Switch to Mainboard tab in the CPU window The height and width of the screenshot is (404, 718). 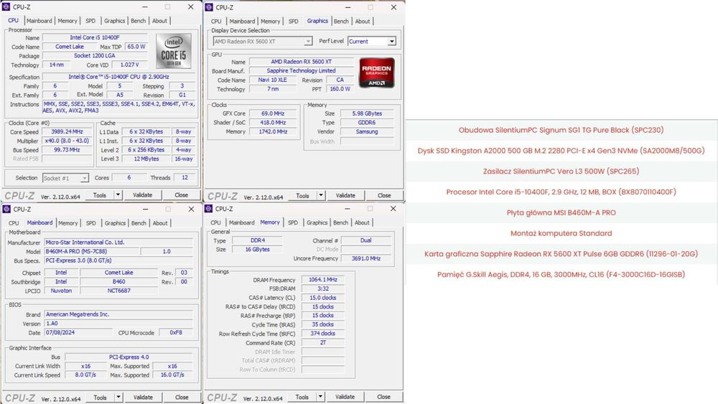tap(39, 21)
